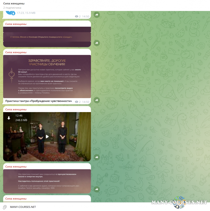This screenshot has height=211, width=210.
Task: Click the MANY-COURSES.NET text in bottom bar
Action: tap(23, 207)
